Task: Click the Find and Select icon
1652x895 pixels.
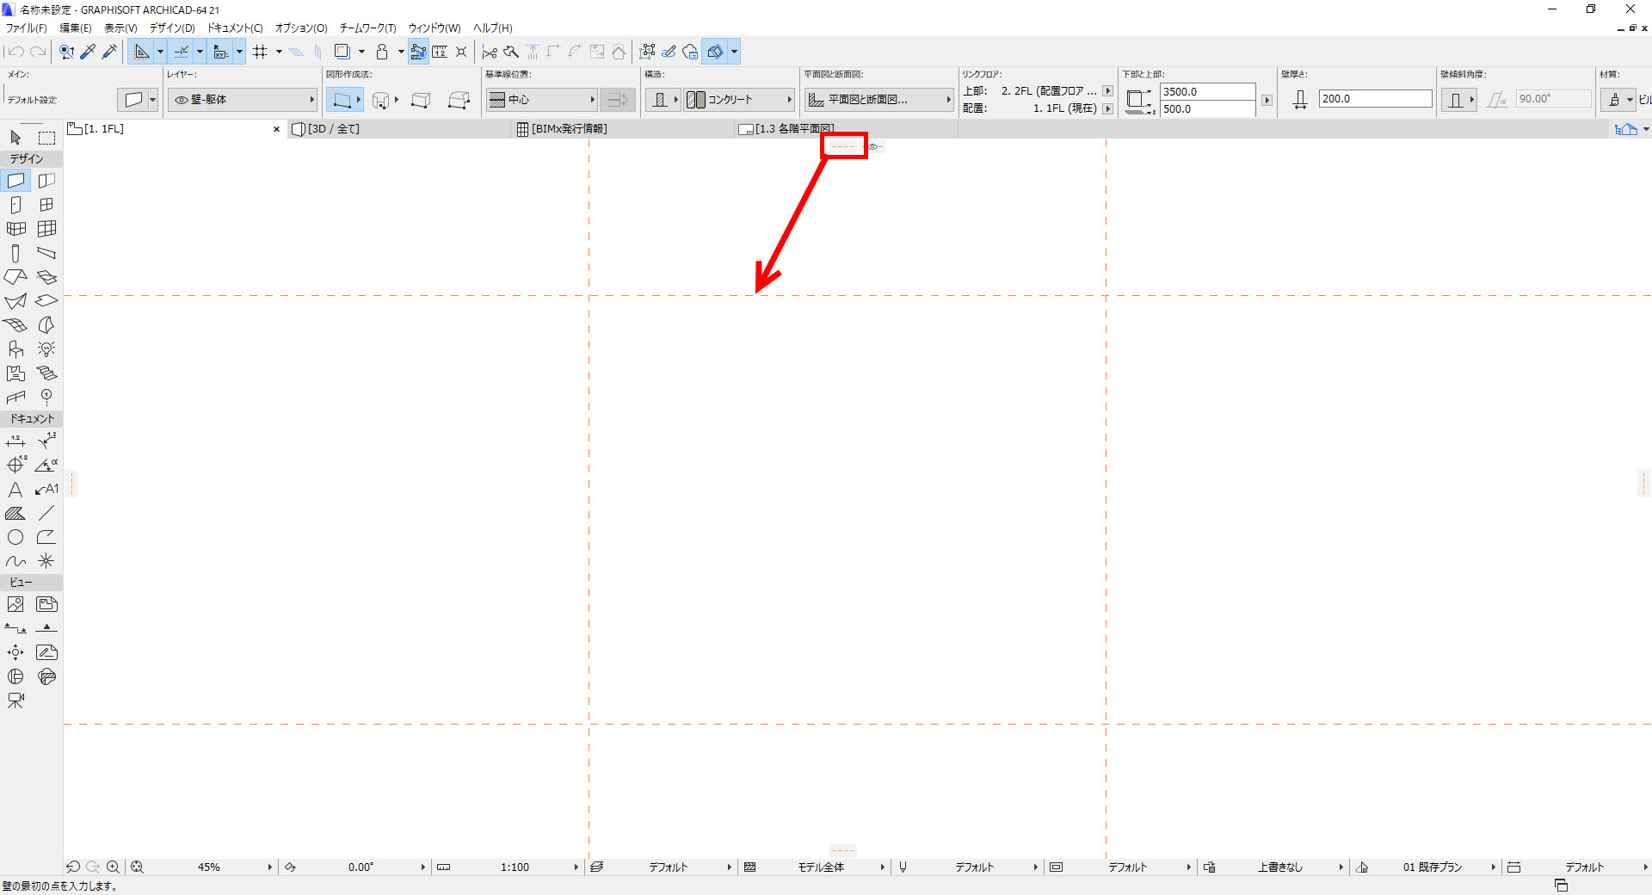Action: pos(66,52)
